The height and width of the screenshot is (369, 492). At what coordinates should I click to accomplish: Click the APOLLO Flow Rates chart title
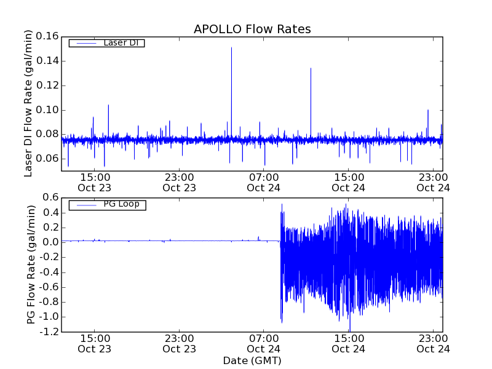[252, 29]
